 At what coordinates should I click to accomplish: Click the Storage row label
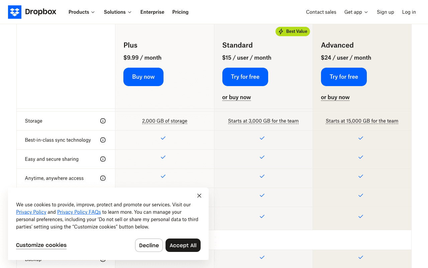click(x=34, y=121)
